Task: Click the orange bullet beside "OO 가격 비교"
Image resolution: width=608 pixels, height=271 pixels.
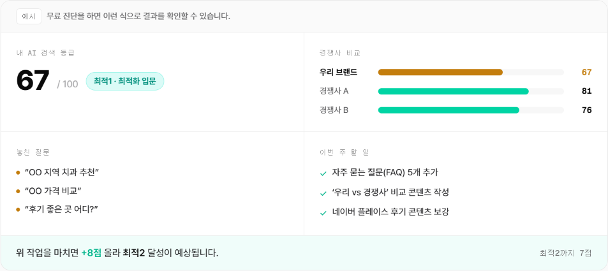Action: [18, 191]
